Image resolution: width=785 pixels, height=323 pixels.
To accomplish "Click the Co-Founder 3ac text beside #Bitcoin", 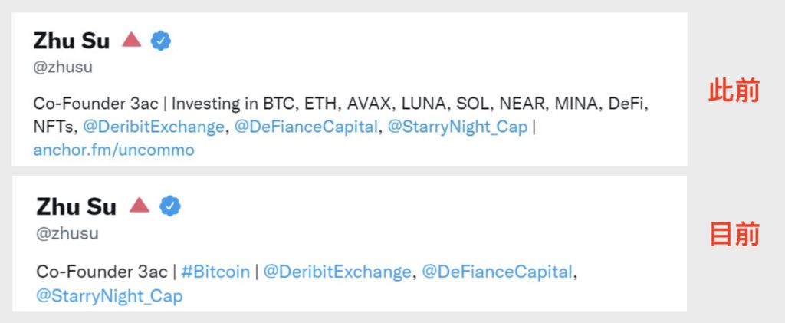I will 102,272.
